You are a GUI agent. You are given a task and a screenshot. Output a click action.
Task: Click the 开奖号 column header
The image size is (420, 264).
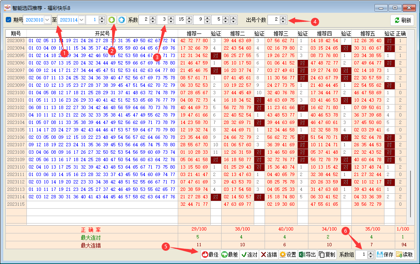tap(102, 33)
